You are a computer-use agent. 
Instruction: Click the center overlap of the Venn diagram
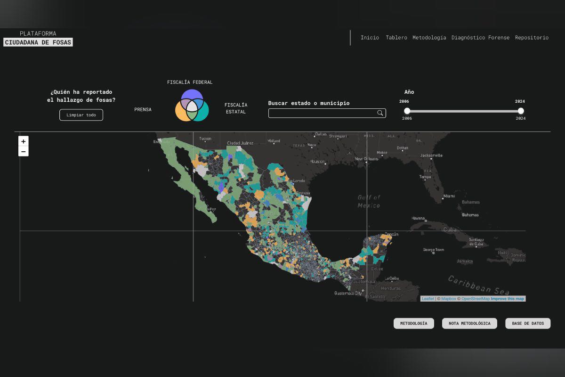click(x=192, y=106)
